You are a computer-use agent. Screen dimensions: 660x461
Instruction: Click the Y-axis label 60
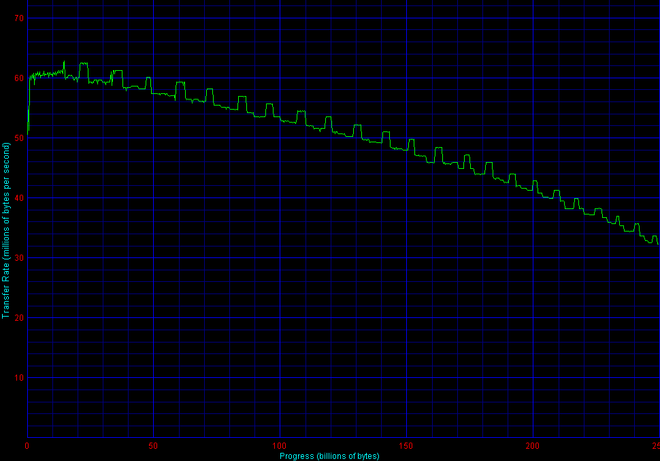(19, 78)
